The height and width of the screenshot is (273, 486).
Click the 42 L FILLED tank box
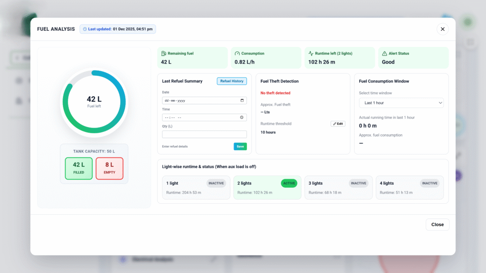tap(79, 169)
